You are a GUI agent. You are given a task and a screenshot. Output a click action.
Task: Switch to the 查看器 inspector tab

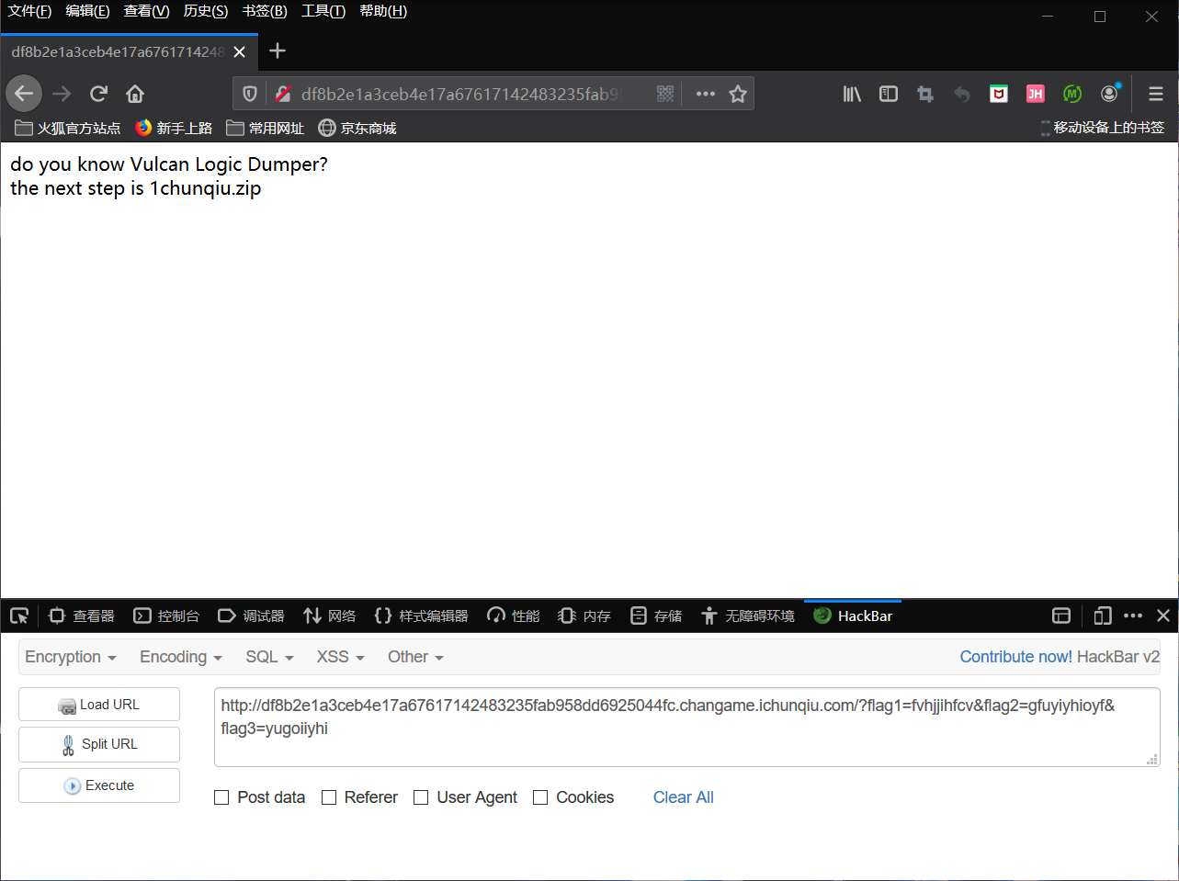tap(82, 616)
